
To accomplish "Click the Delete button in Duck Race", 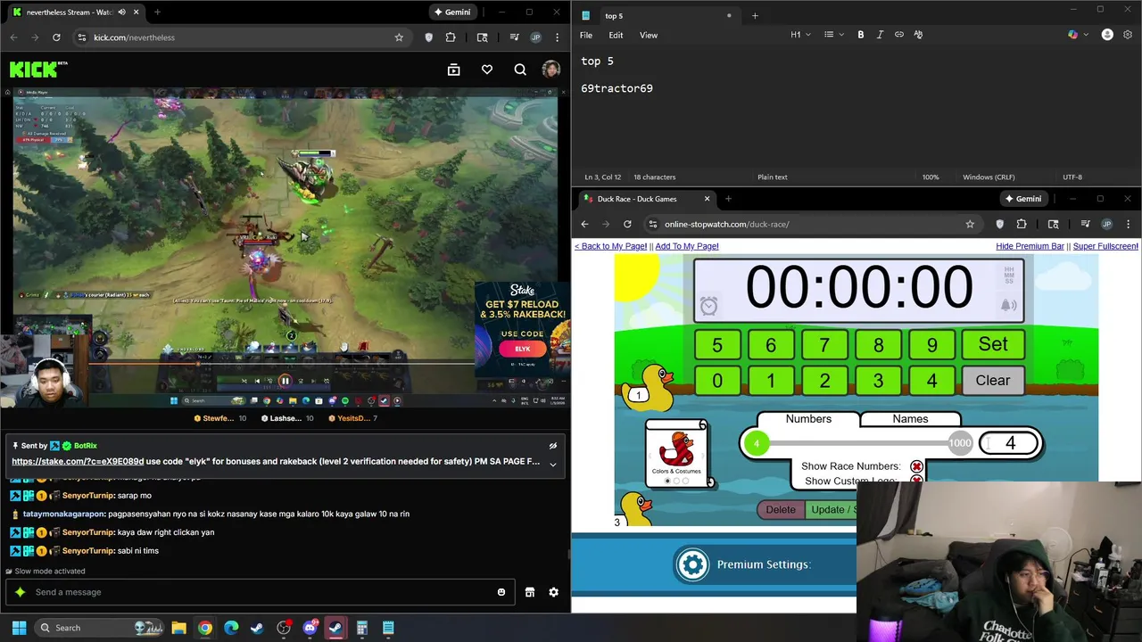I will point(781,510).
